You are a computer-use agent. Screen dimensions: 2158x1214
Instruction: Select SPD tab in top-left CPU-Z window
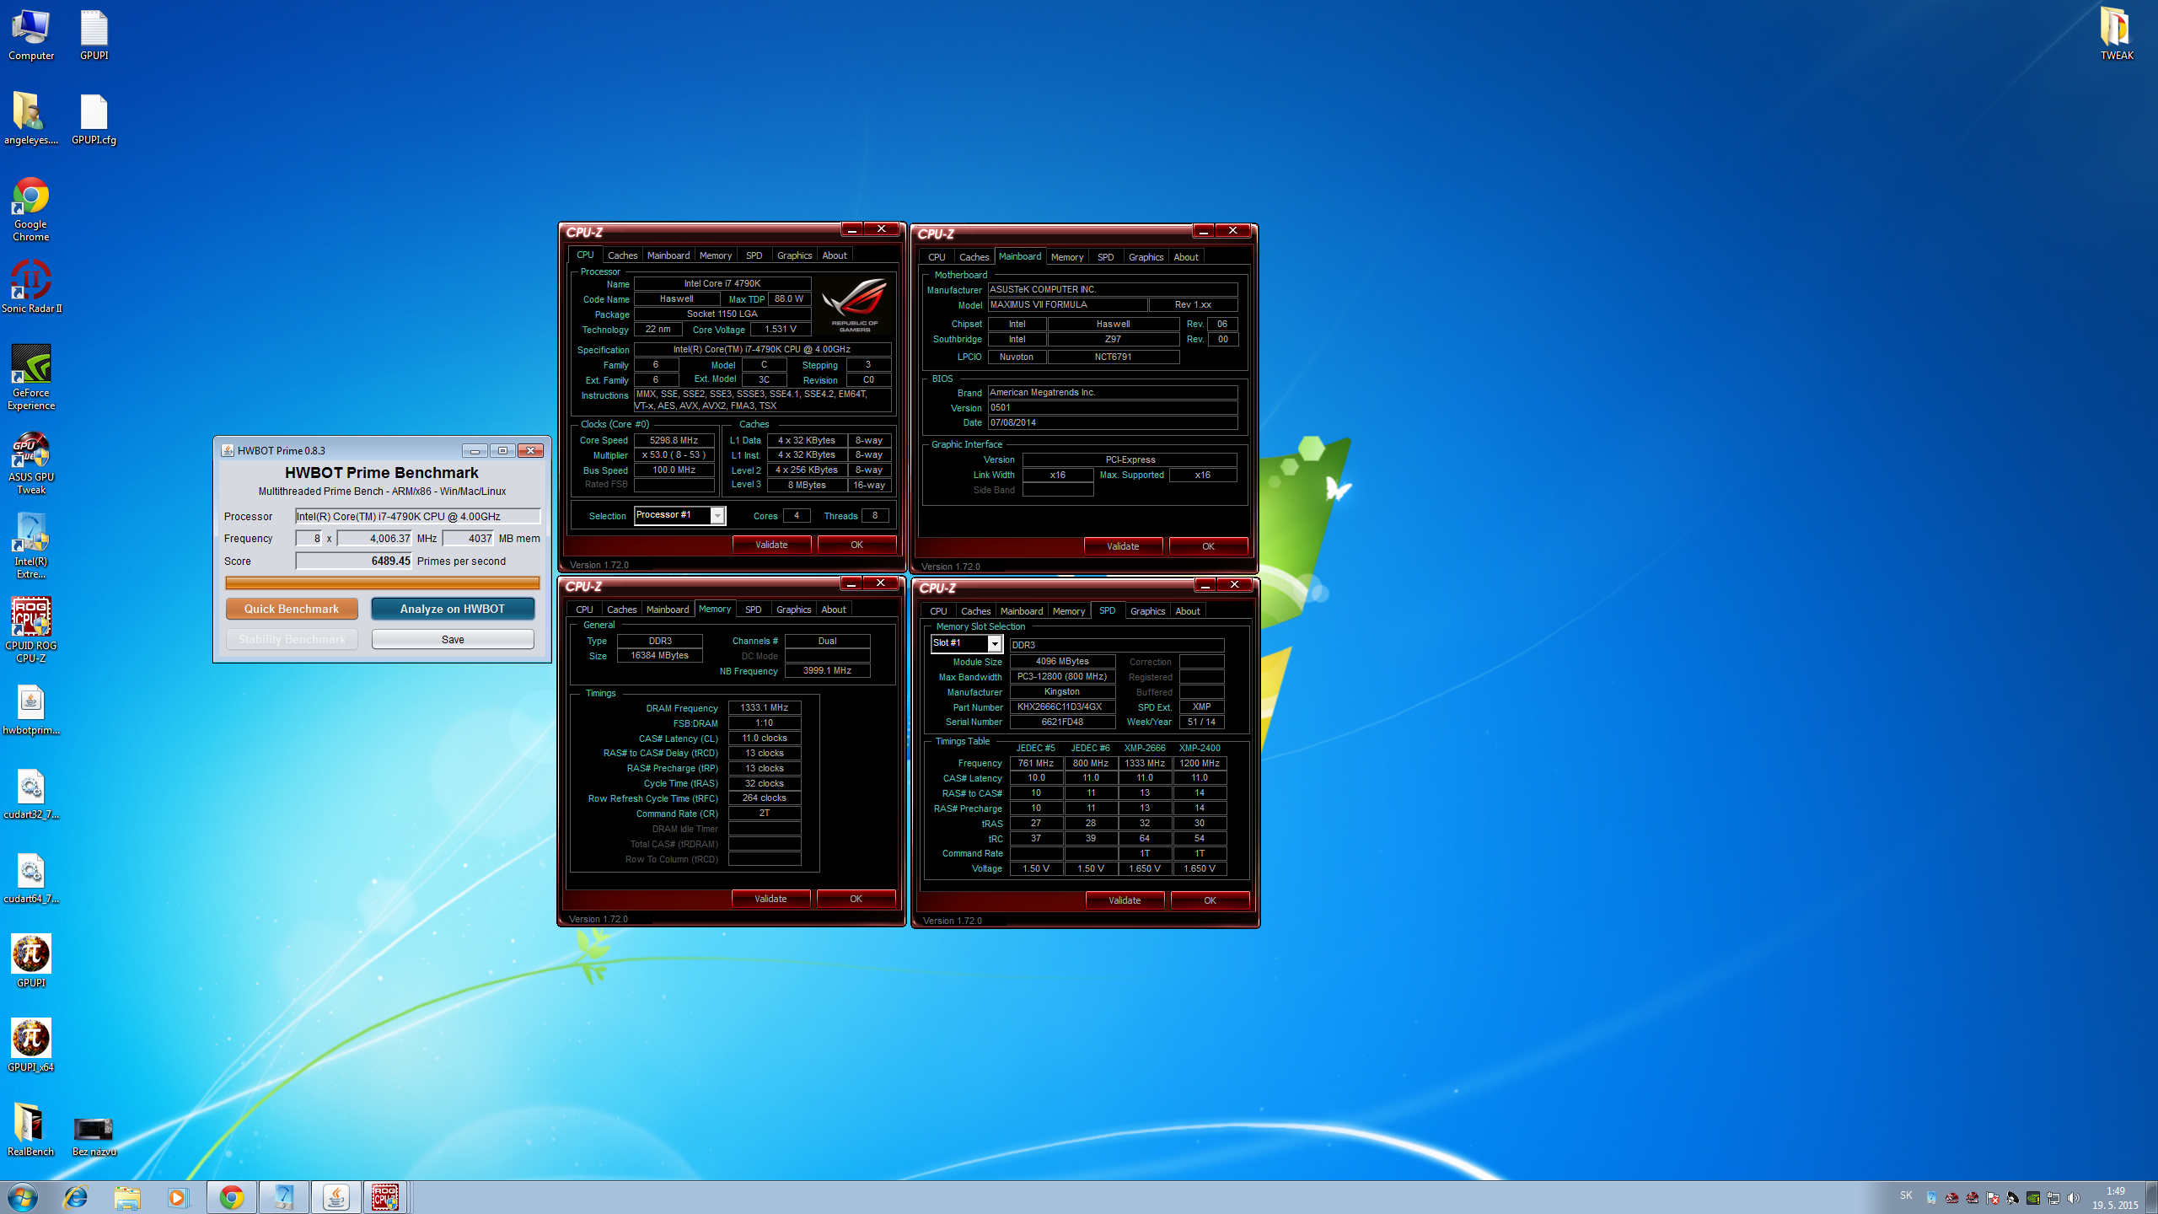click(x=754, y=255)
